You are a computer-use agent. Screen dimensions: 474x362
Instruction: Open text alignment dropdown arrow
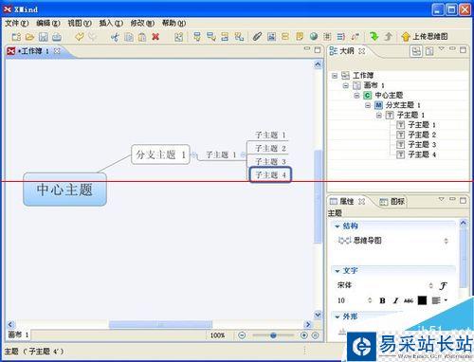[x=446, y=300]
